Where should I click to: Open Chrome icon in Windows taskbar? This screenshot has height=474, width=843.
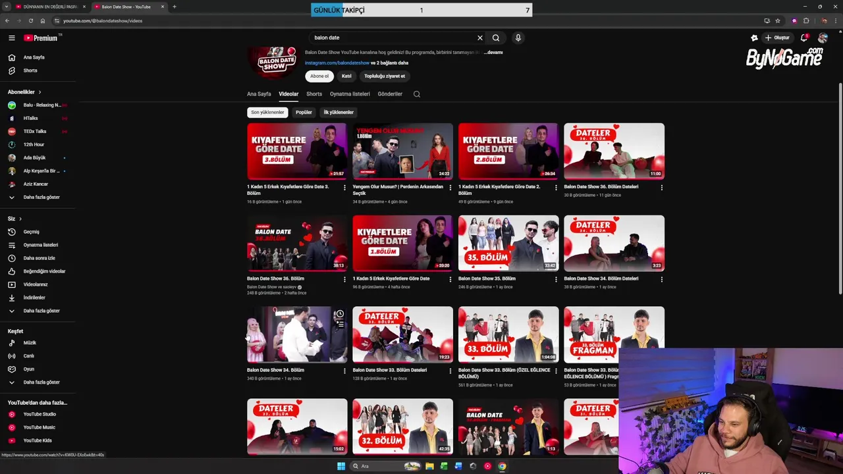[502, 466]
